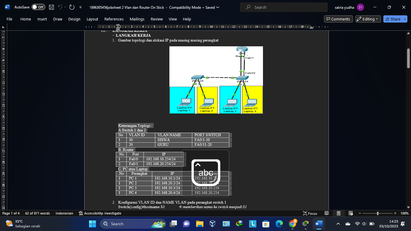The height and width of the screenshot is (231, 411).
Task: Click the ruler tab selector icon
Action: pyautogui.click(x=3, y=27)
